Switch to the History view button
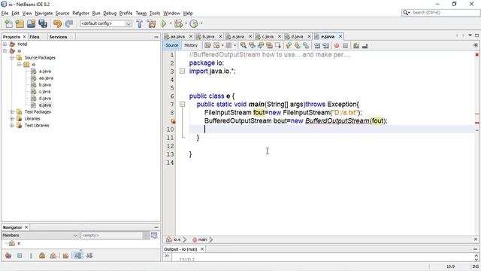Viewport: 481px width, 271px height. [x=191, y=45]
